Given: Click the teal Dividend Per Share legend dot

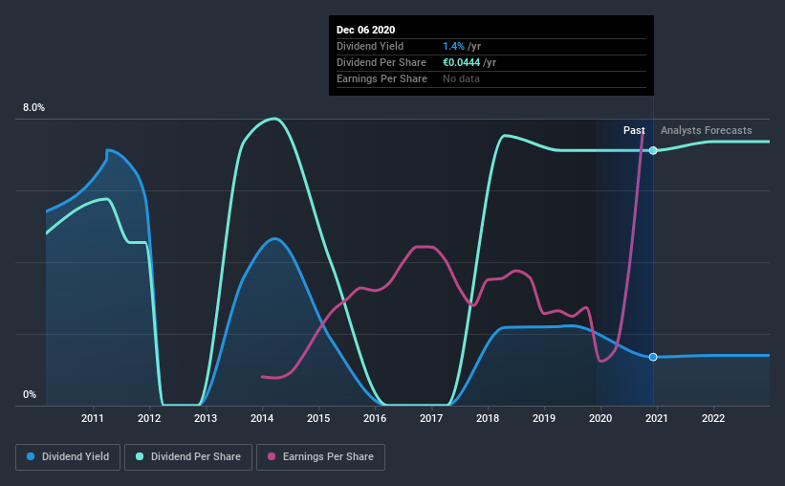Looking at the screenshot, I should (140, 456).
